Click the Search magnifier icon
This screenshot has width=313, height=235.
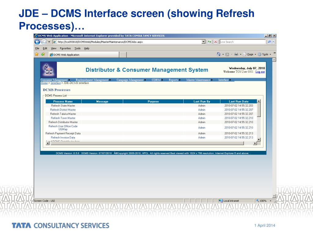[x=269, y=42]
